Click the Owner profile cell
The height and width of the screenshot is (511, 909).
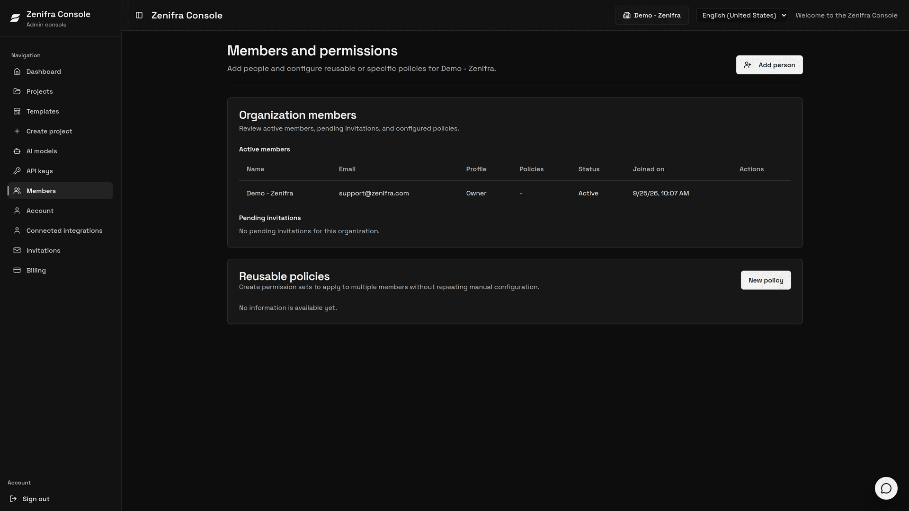(x=476, y=193)
